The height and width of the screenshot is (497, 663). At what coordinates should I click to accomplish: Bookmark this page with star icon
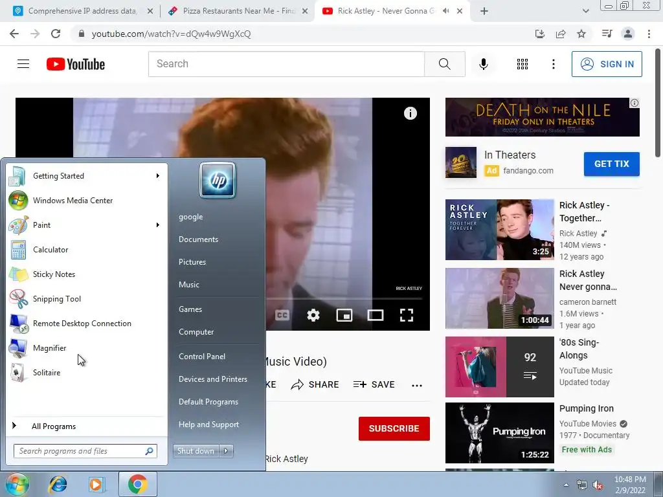[581, 34]
